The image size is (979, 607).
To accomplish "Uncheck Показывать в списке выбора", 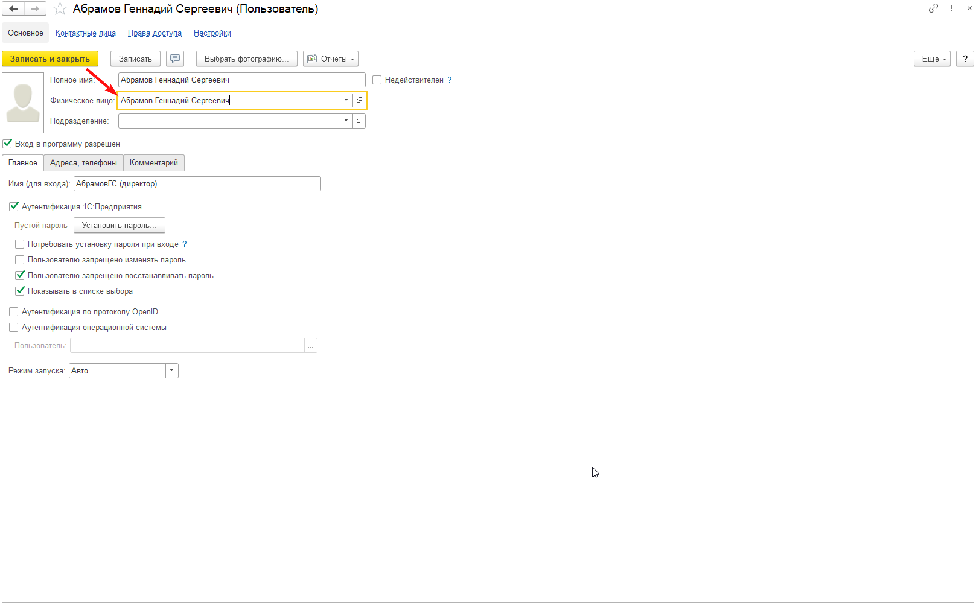I will [x=20, y=291].
